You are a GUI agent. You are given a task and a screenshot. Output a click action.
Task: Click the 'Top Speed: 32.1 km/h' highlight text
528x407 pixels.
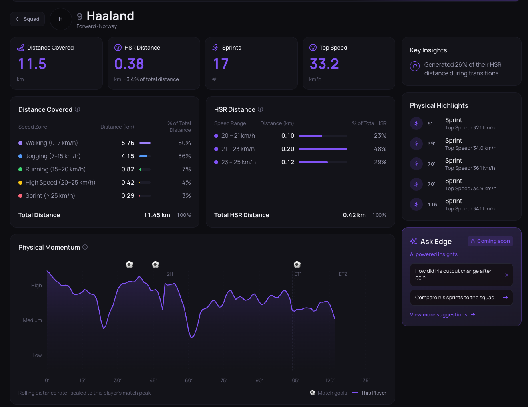click(x=470, y=128)
